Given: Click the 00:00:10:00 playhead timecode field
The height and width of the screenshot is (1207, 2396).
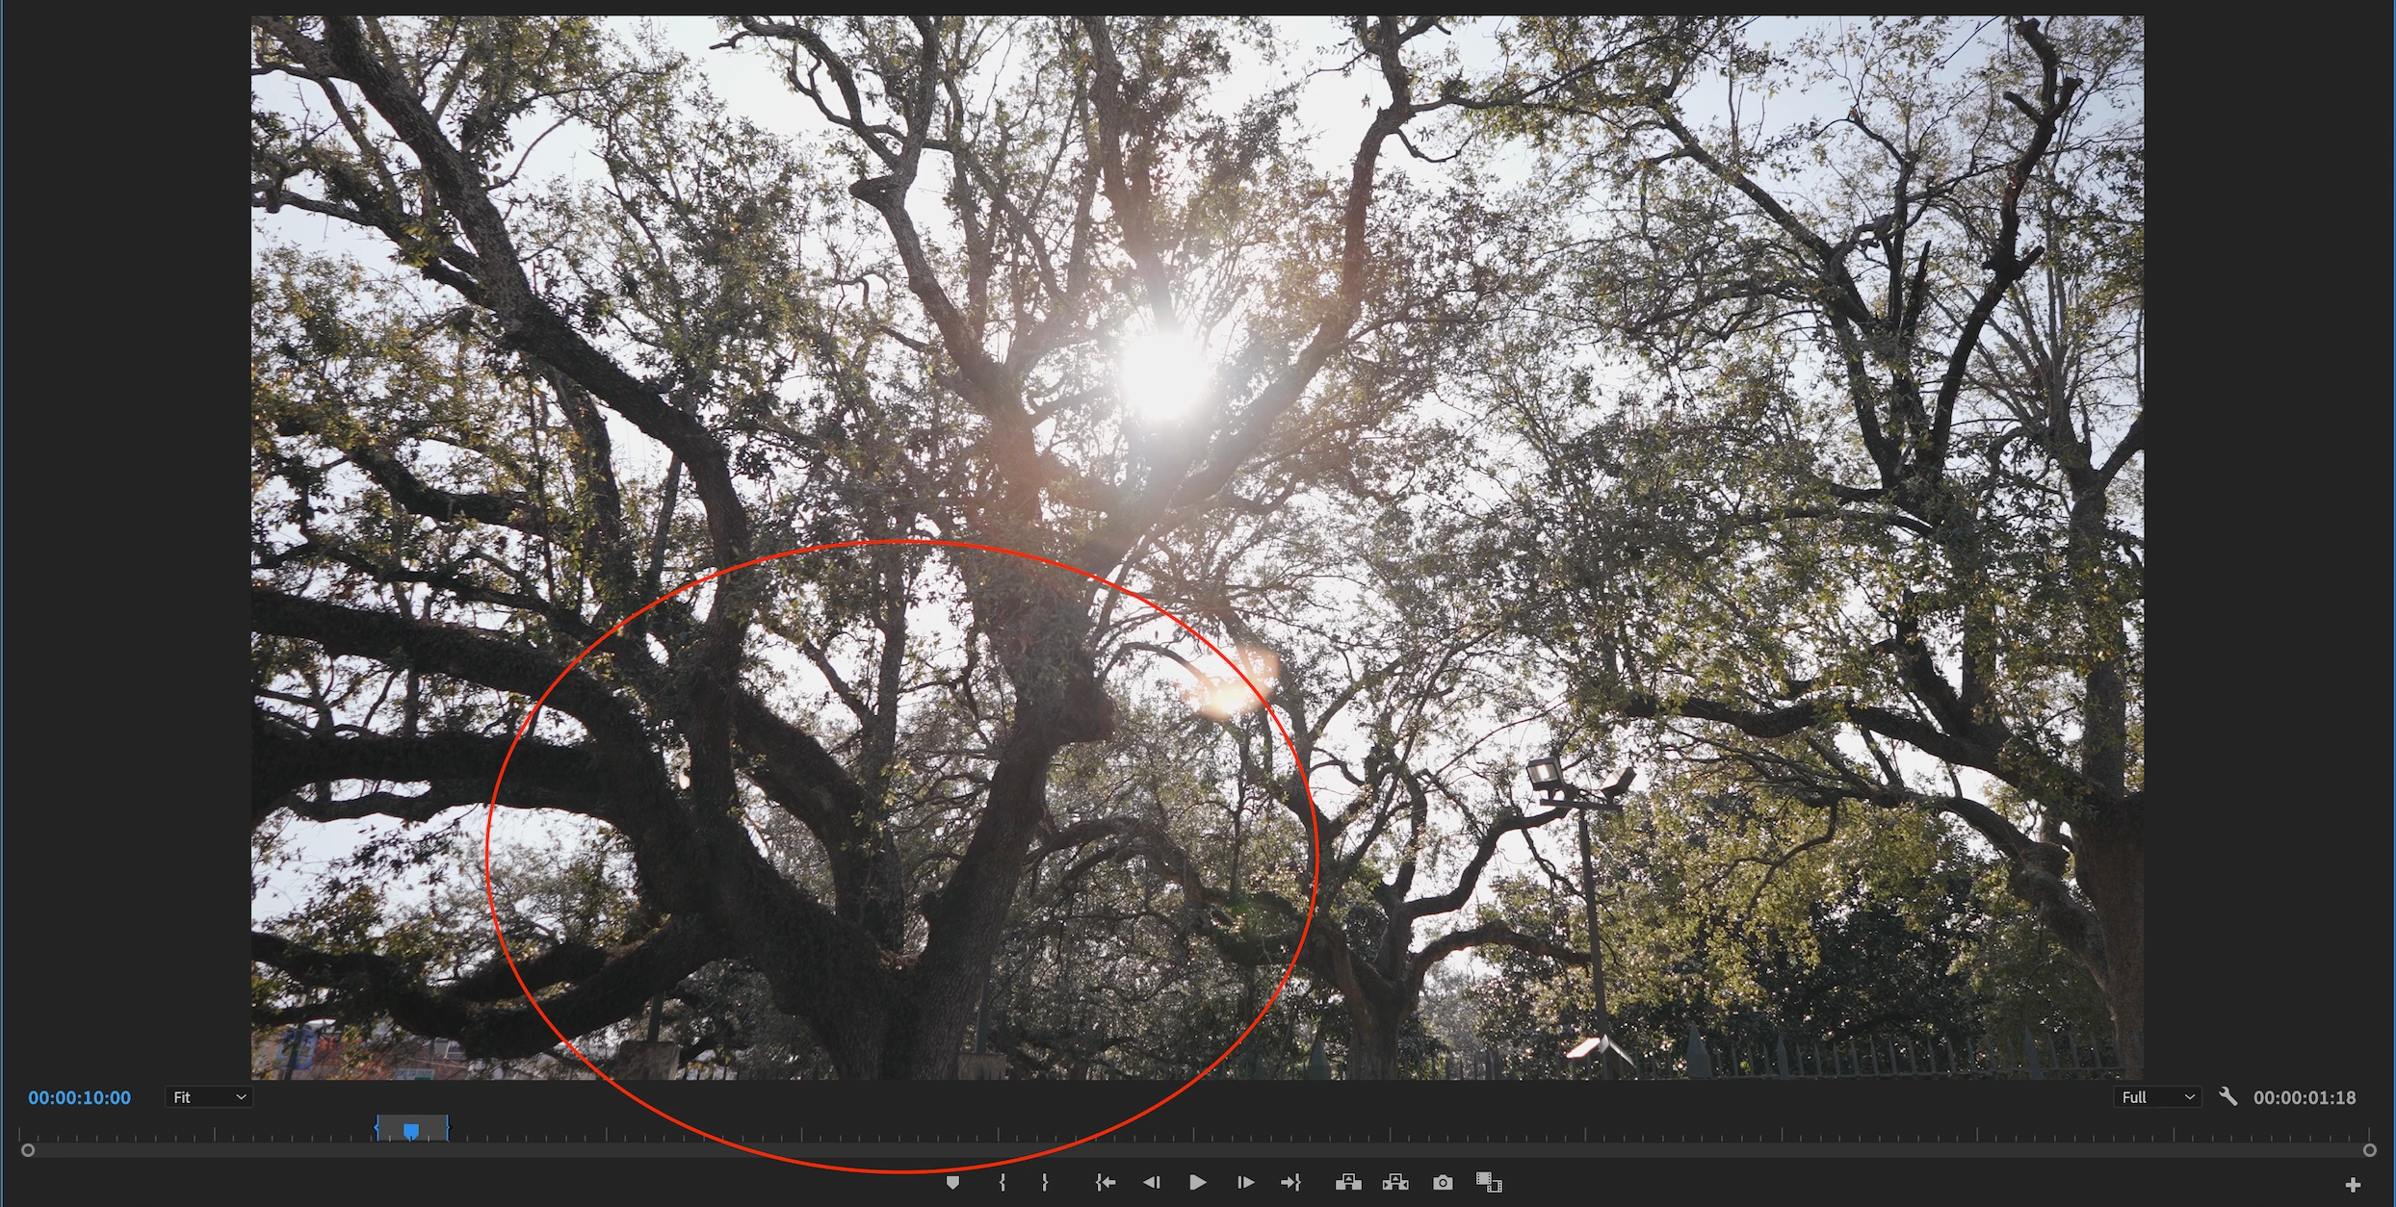Looking at the screenshot, I should (x=79, y=1097).
